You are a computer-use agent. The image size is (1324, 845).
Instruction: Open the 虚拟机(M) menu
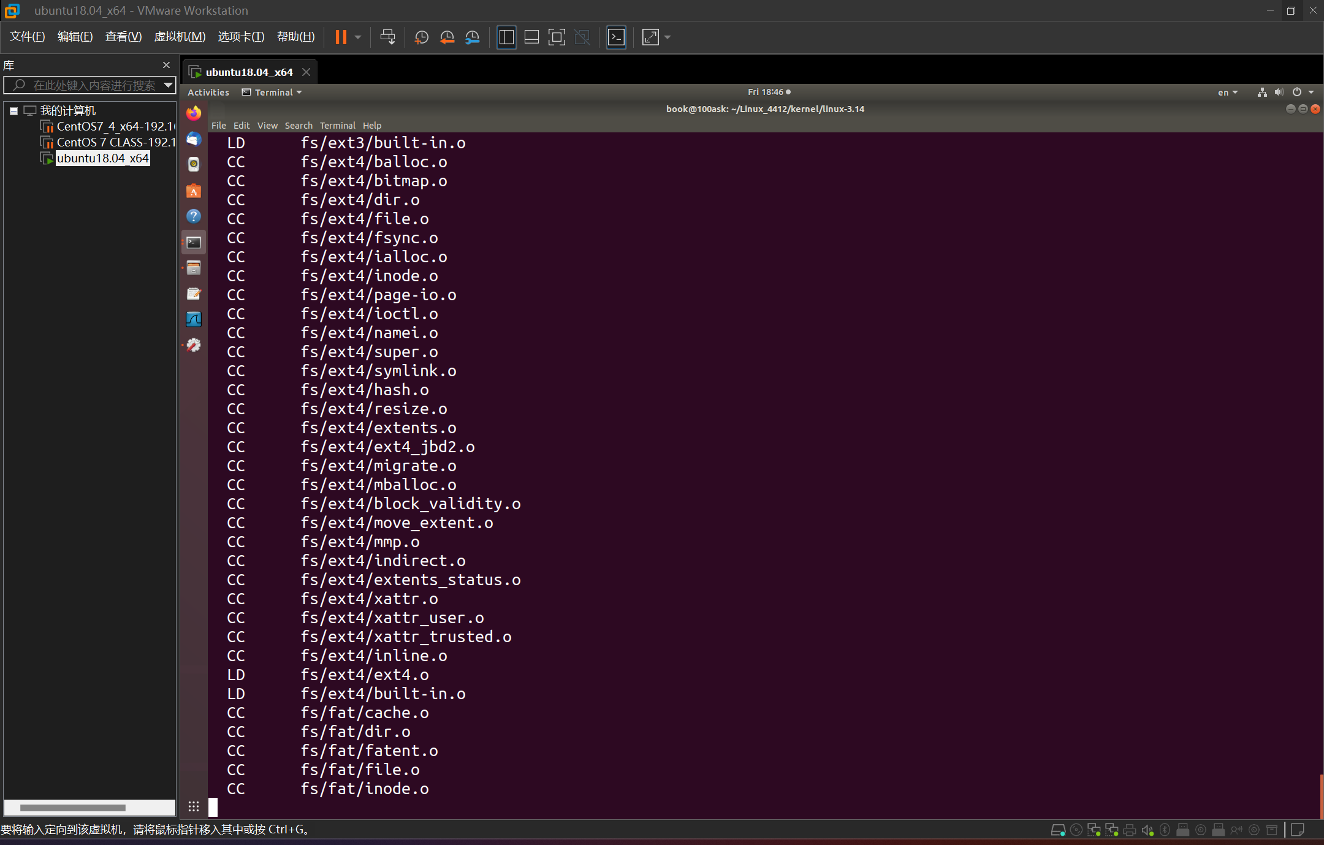[180, 37]
